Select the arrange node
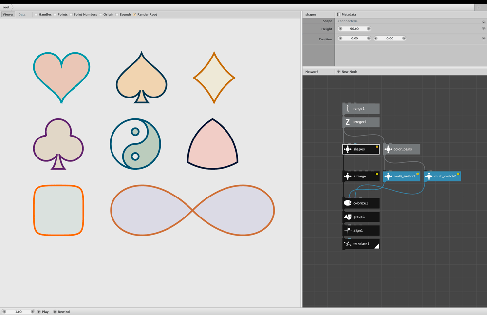This screenshot has width=487, height=315. (x=361, y=177)
